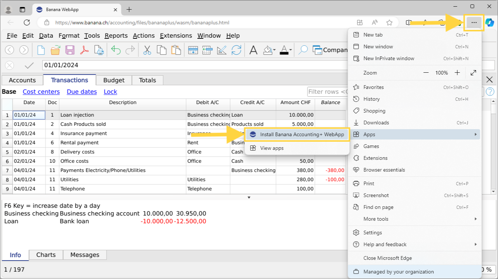Viewport: 498px width, 279px height.
Task: Export the accounting data as PDF
Action: tap(84, 50)
